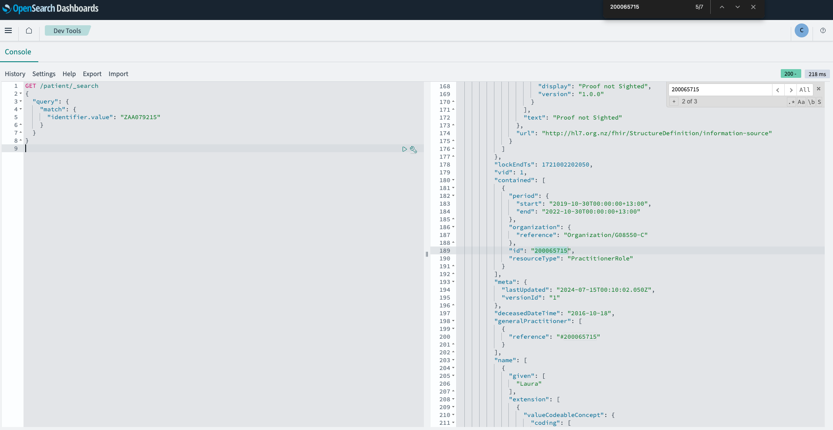Viewport: 833px width, 430px height.
Task: Collapse given array at line 205
Action: 453,376
